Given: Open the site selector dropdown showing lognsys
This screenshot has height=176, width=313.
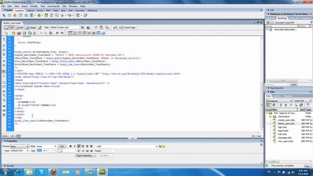Looking at the screenshot, I should tap(279, 101).
